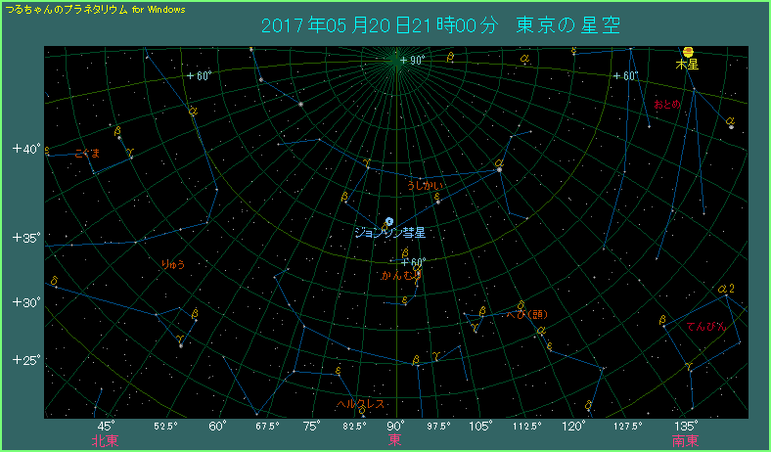Screen dimensions: 771x452
Task: Click the 東 direction label
Action: point(395,440)
